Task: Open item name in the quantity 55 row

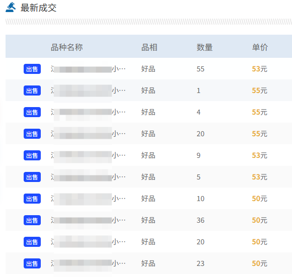Action: pos(88,69)
